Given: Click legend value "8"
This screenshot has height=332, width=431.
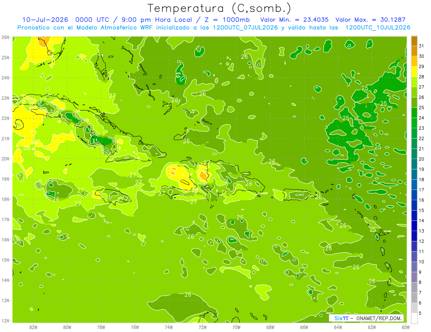Looking at the screenshot, I should (x=421, y=282).
